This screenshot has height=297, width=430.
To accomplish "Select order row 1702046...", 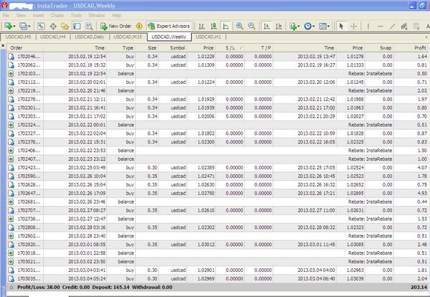I will click(x=218, y=57).
